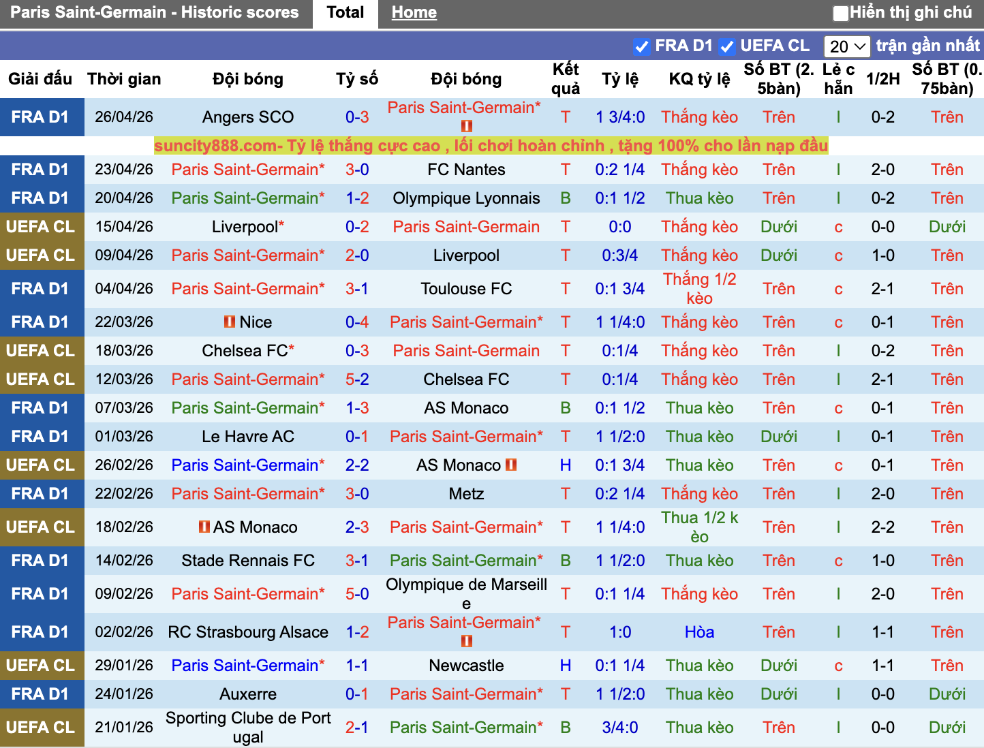Open Angers SCO team link
This screenshot has width=984, height=748.
click(x=248, y=117)
